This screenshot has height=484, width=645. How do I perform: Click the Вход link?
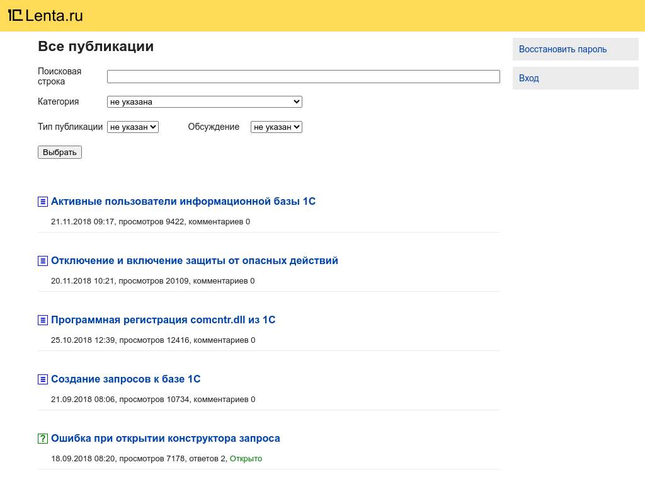(x=528, y=78)
